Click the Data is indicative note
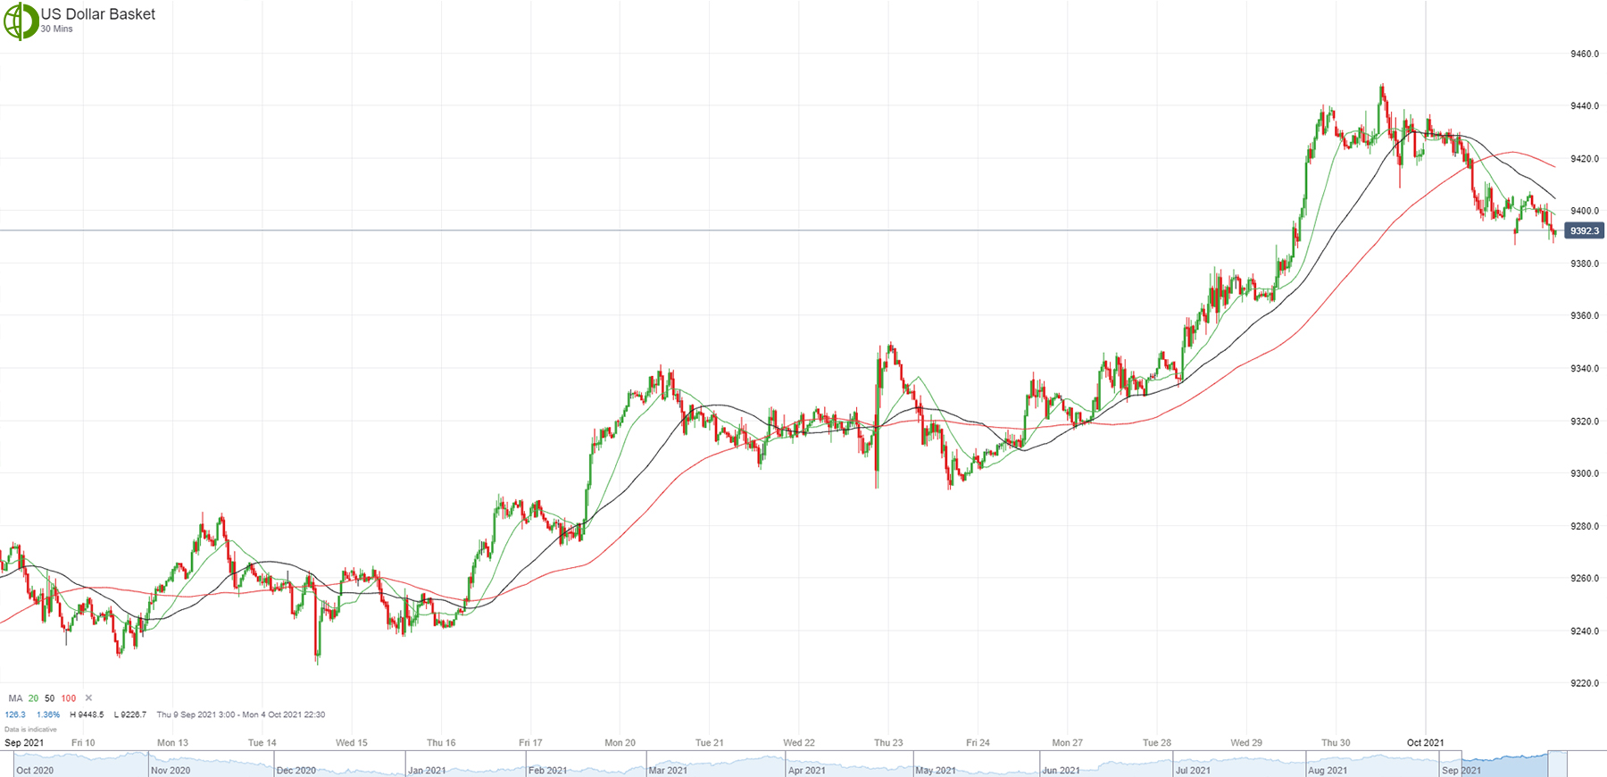 pos(30,730)
